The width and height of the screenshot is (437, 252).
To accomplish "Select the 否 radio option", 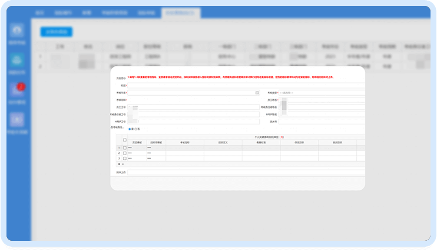I will [x=135, y=129].
